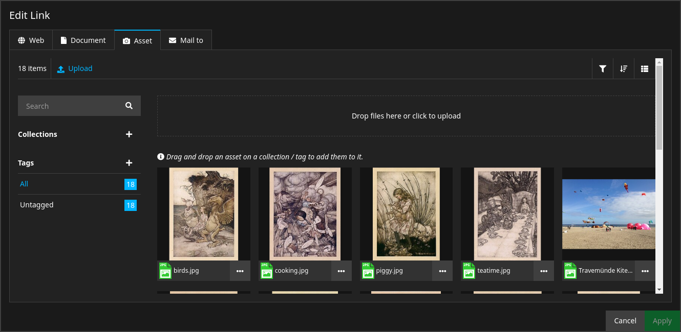
Task: Click the scroll down arrow of asset list
Action: pos(659,290)
